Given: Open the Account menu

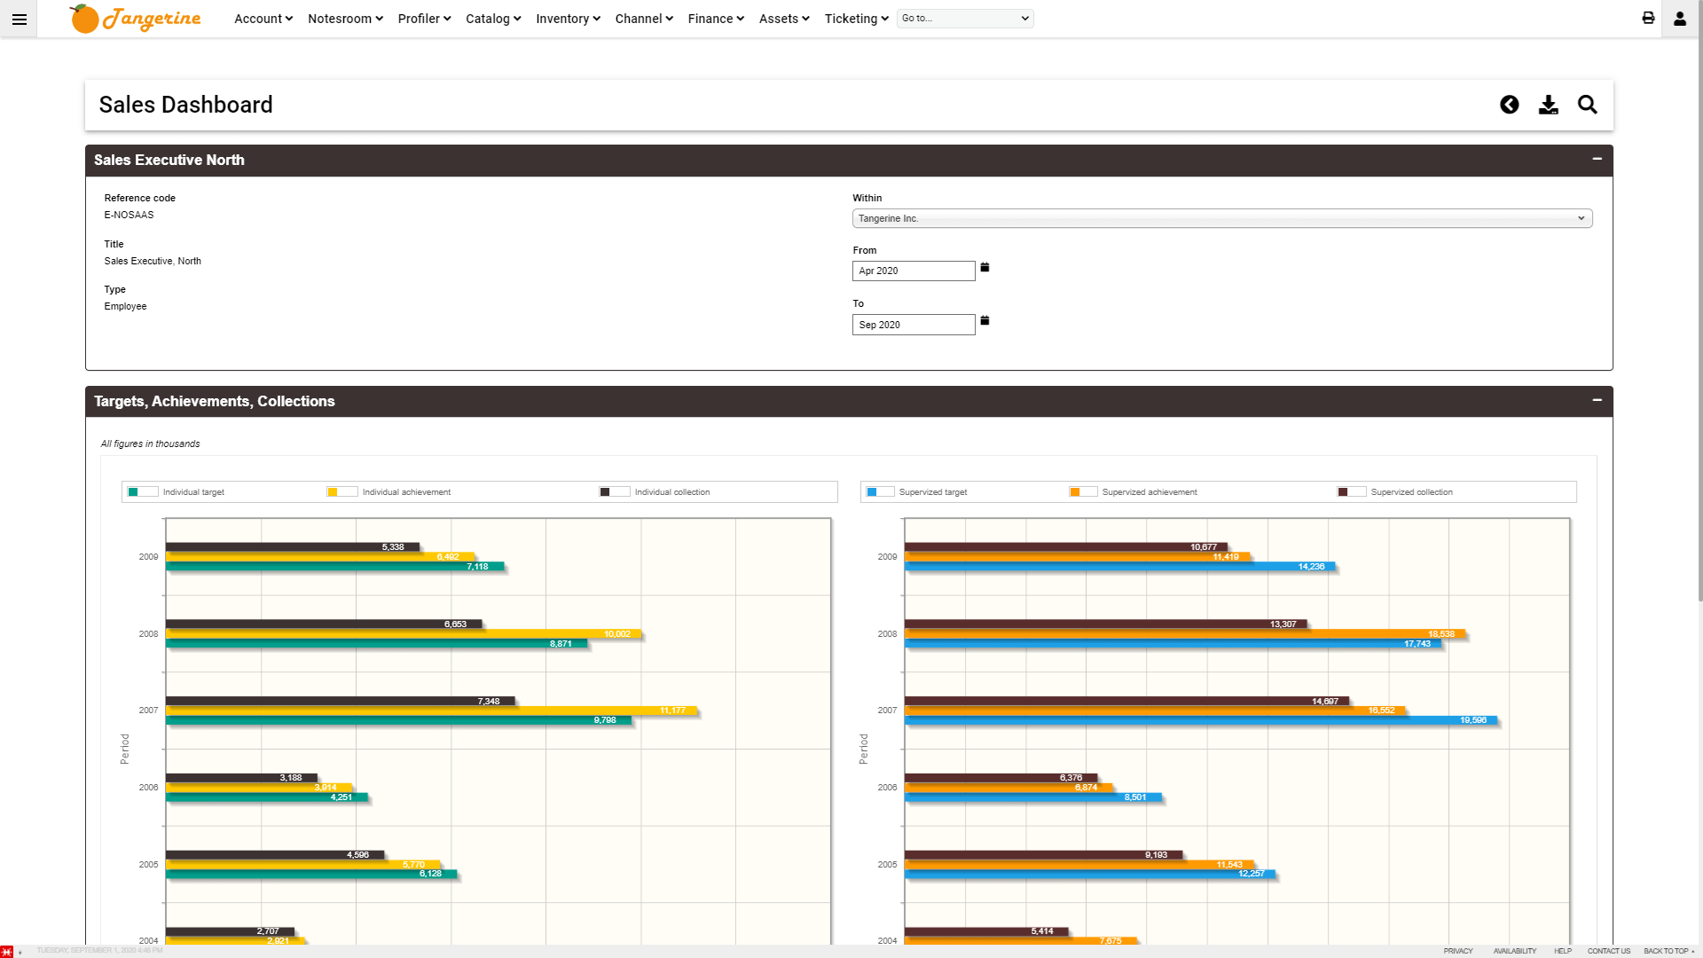Looking at the screenshot, I should pos(263,19).
